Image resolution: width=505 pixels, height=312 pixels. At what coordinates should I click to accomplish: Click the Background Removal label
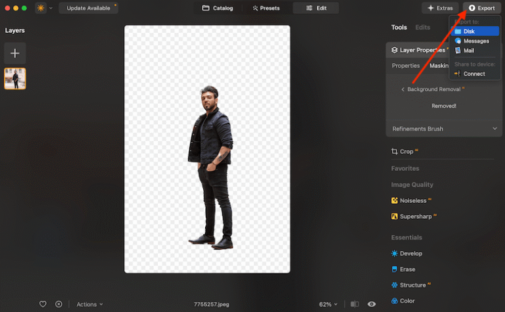click(x=433, y=89)
